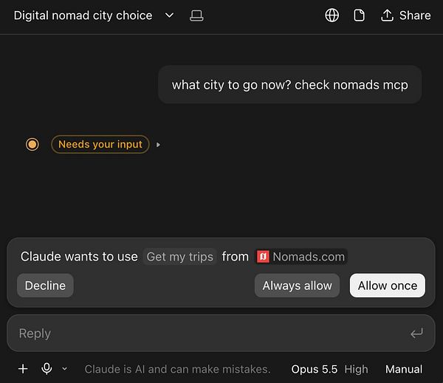Decline the tool use request
Viewport: 443px width, 383px height.
point(45,286)
